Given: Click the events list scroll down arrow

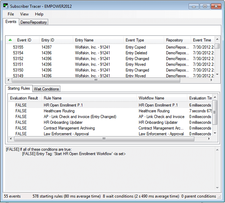Looking at the screenshot, I should point(217,75).
